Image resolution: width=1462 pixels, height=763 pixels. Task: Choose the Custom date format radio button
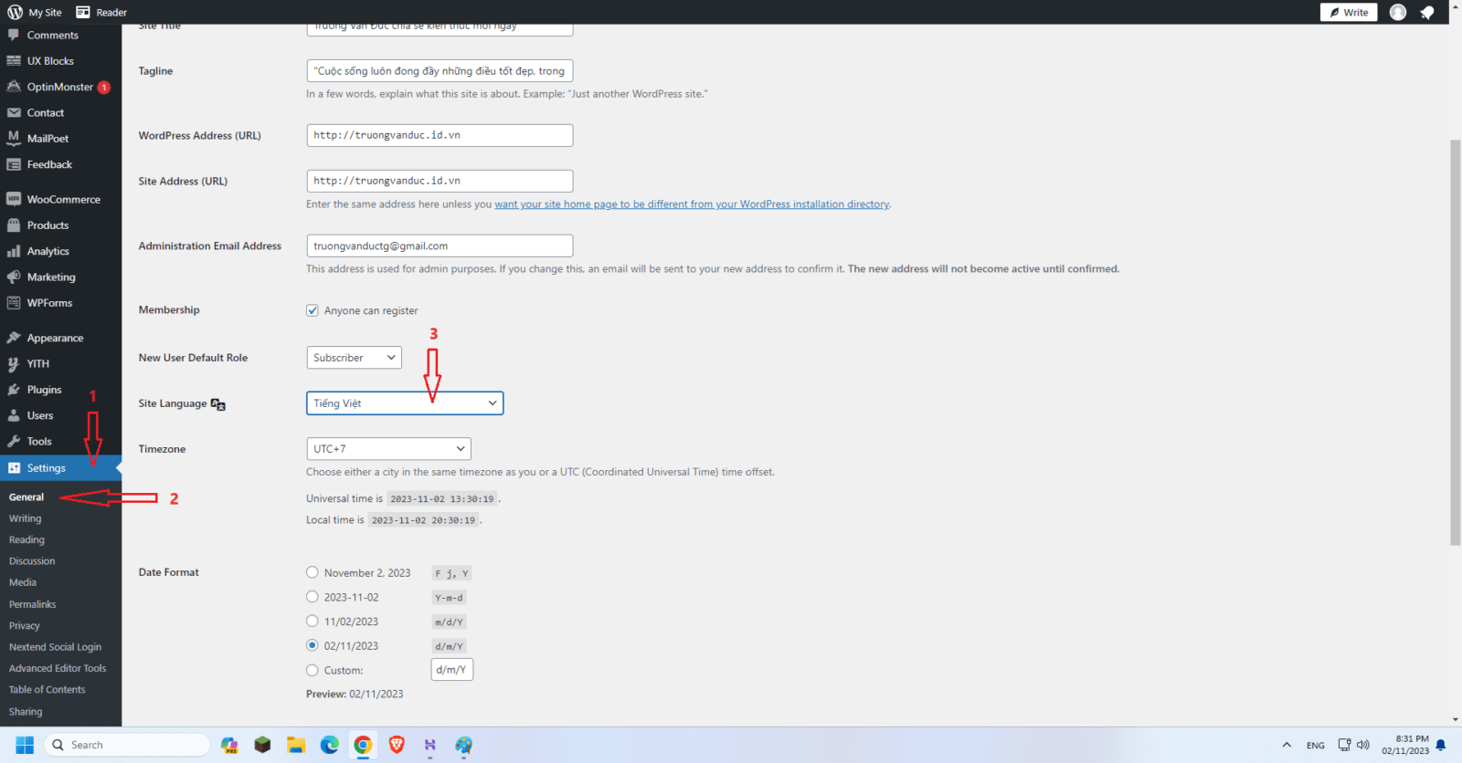point(313,670)
